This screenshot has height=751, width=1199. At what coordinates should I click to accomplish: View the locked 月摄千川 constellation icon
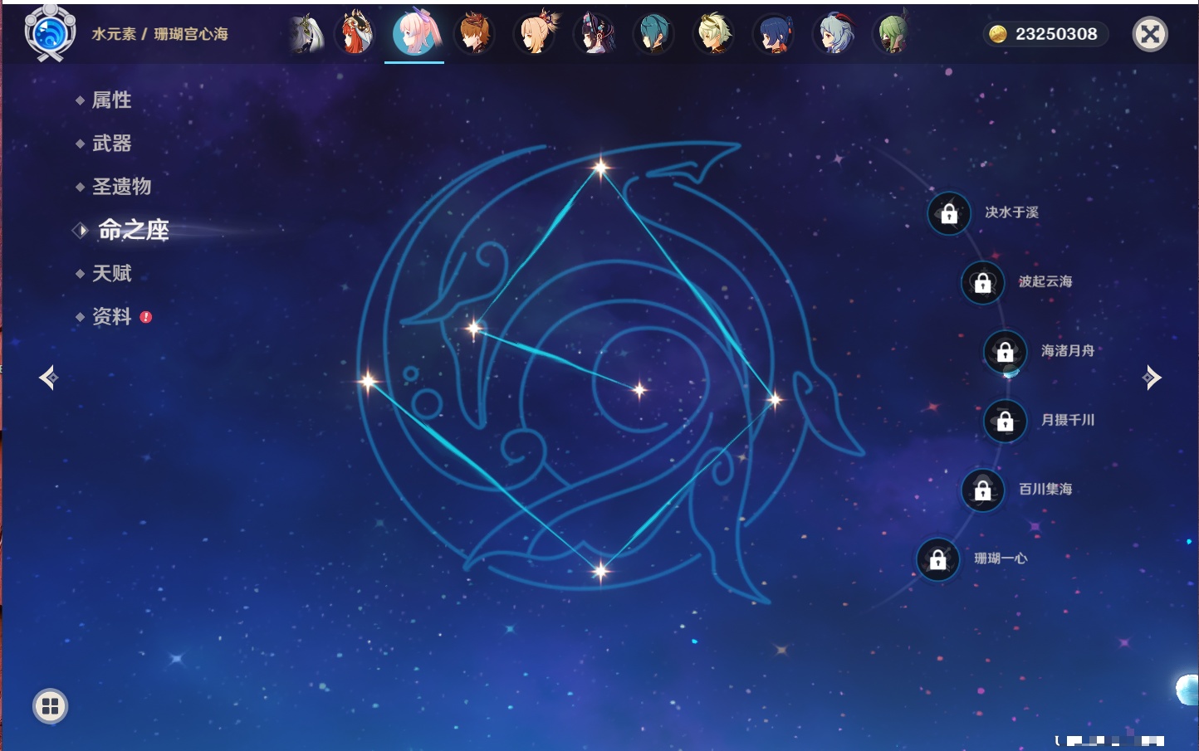[x=1005, y=421]
